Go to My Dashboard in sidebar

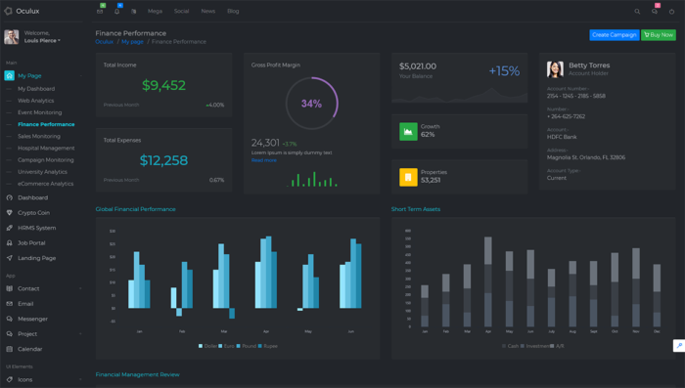coord(36,89)
